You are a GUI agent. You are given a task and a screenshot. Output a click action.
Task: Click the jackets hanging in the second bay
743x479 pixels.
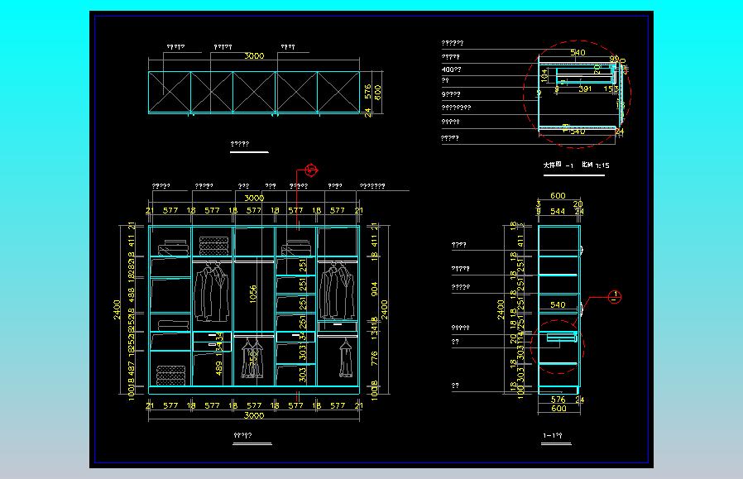point(211,292)
